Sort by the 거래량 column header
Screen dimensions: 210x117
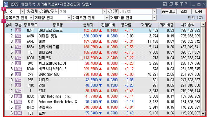pos(146,25)
